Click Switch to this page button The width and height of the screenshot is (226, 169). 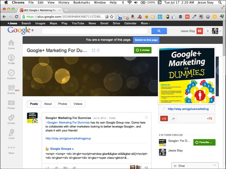point(146,40)
